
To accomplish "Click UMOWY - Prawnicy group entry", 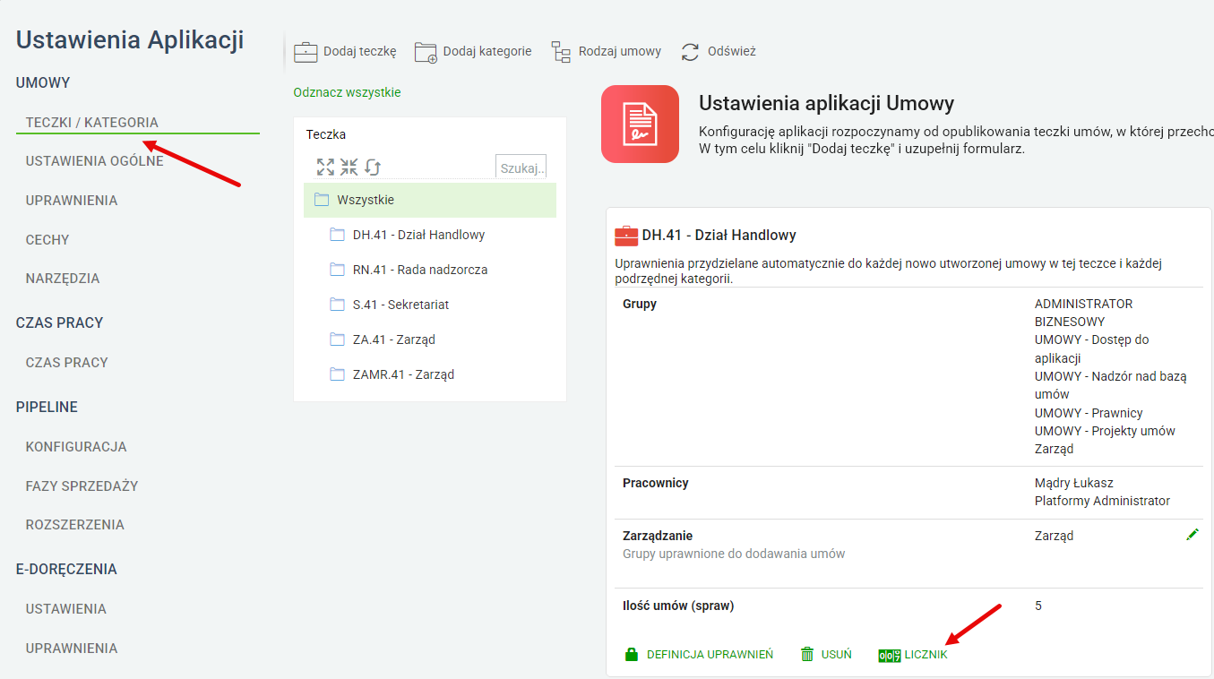I will click(1089, 413).
